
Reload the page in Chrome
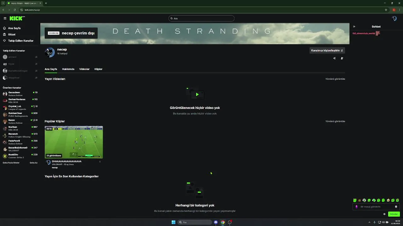click(15, 10)
